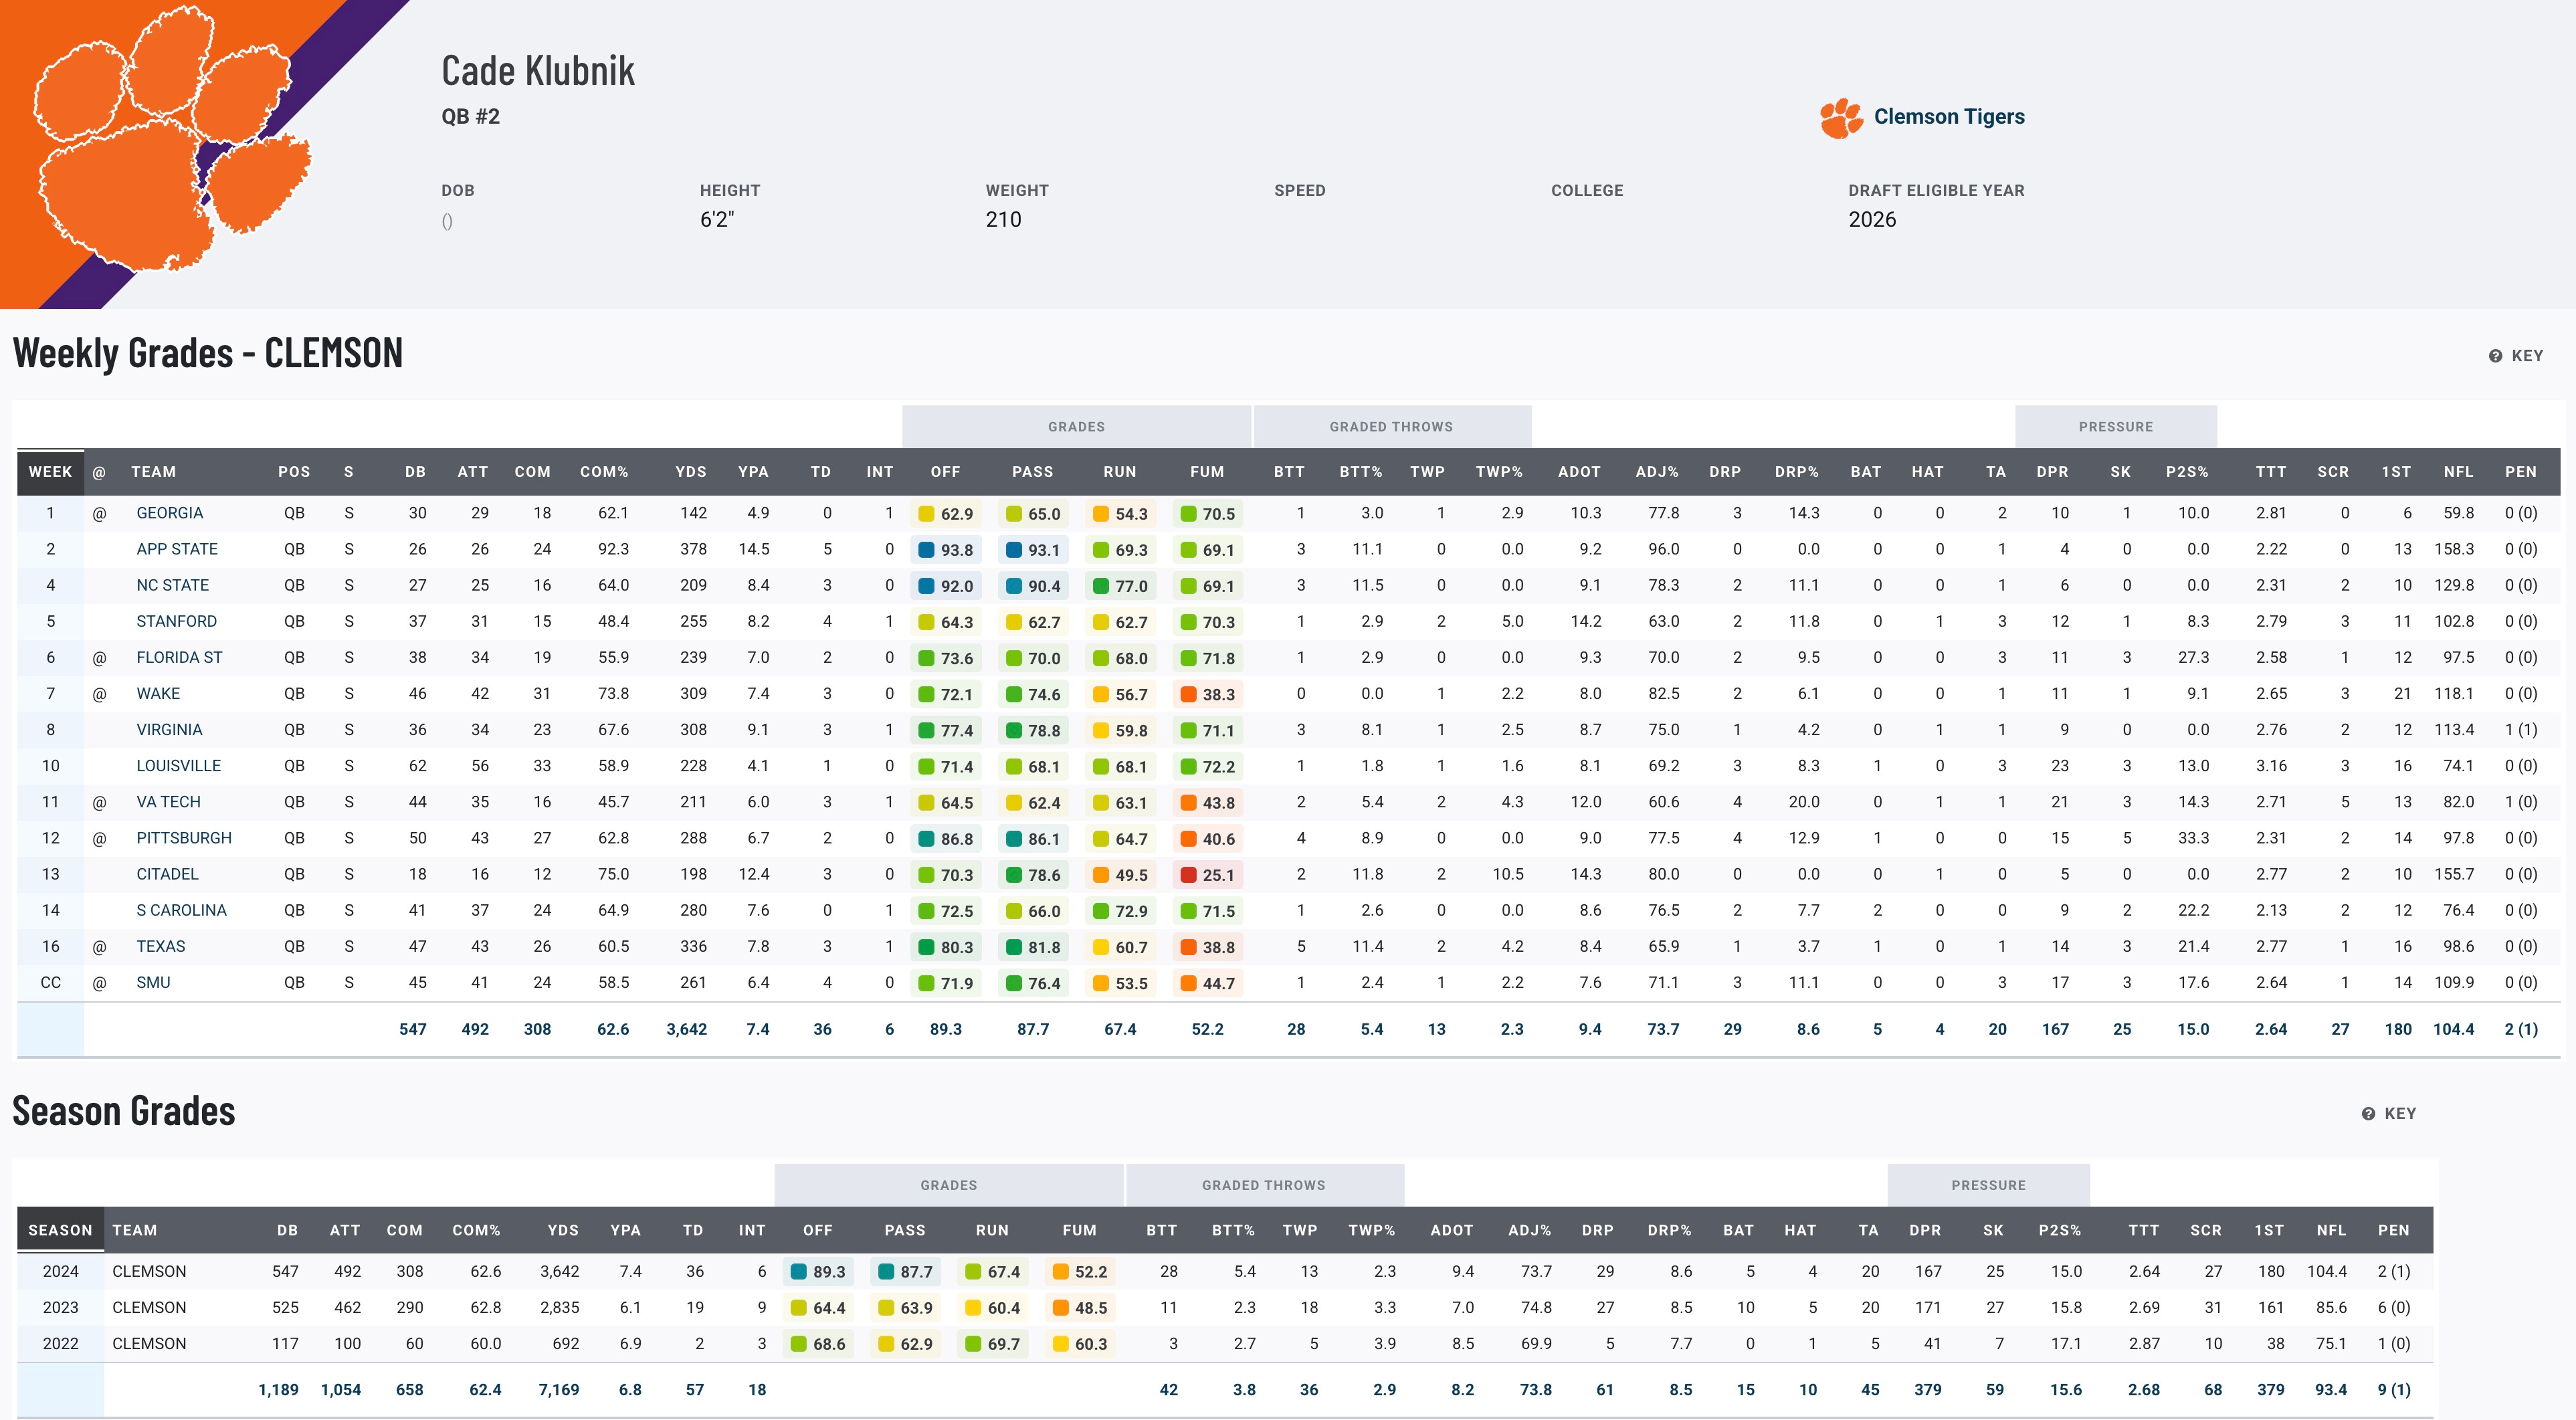Click the 38.3 FUM grade for Wake
The height and width of the screenshot is (1420, 2576).
click(1207, 694)
